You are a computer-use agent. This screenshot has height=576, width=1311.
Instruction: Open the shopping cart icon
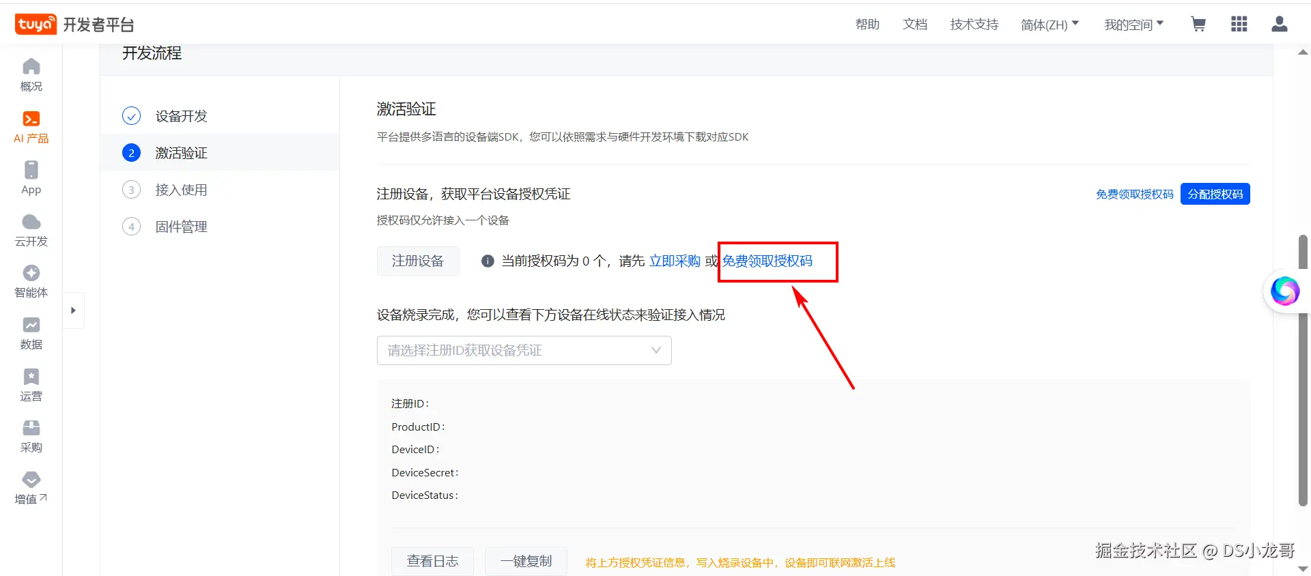1198,25
